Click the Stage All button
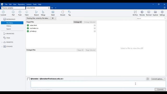The width and height of the screenshot is (167, 94). (80, 50)
